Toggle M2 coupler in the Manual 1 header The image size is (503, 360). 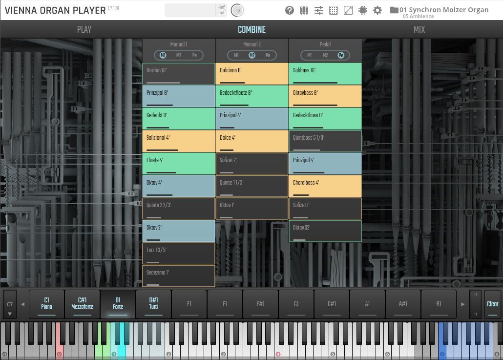coord(179,55)
